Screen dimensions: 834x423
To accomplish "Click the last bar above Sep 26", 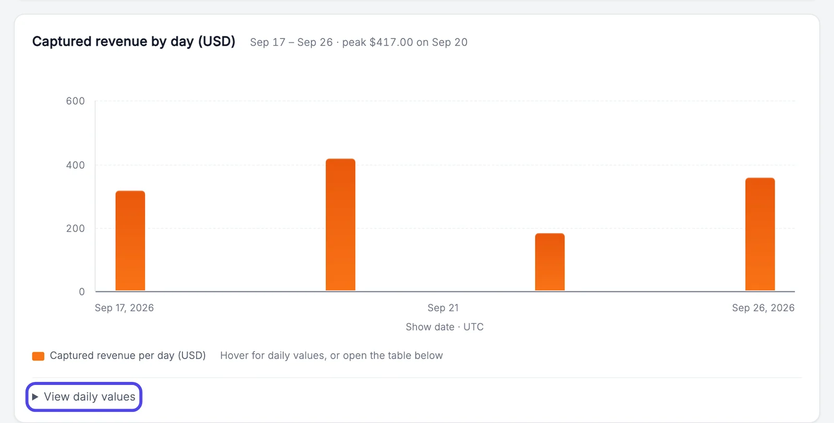I will point(760,234).
